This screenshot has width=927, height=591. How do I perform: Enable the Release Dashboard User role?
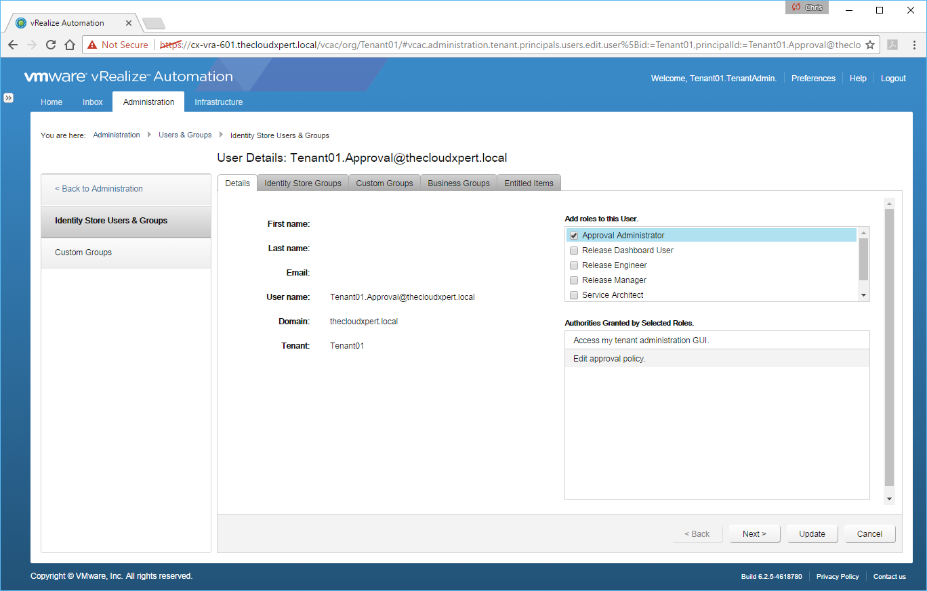(x=574, y=250)
